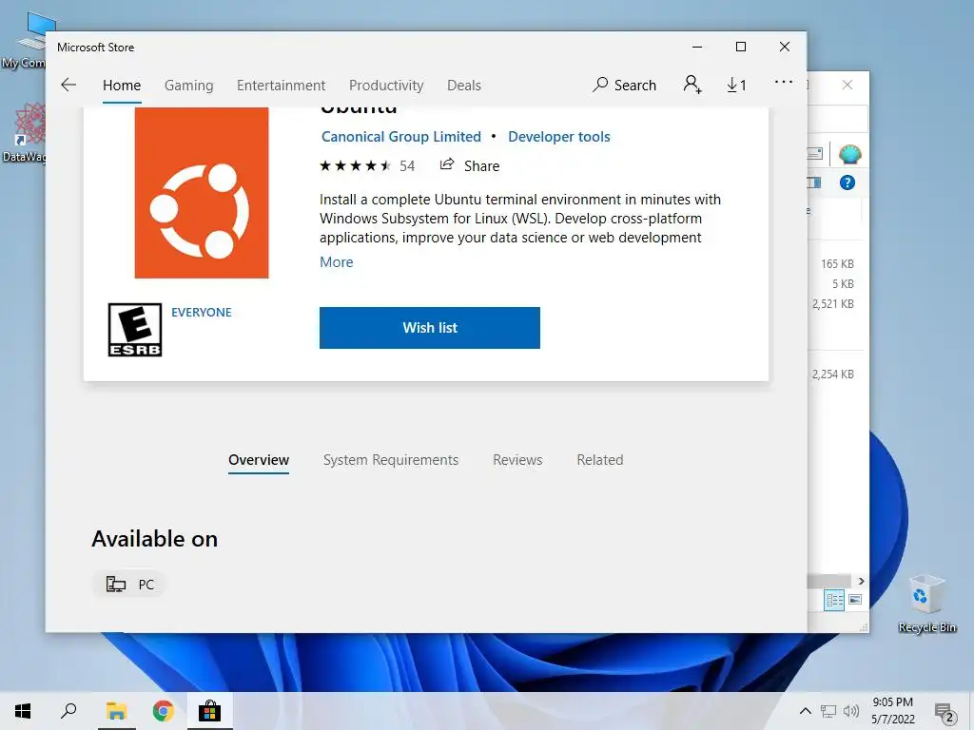
Task: Select the System Requirements tab
Action: 391,460
